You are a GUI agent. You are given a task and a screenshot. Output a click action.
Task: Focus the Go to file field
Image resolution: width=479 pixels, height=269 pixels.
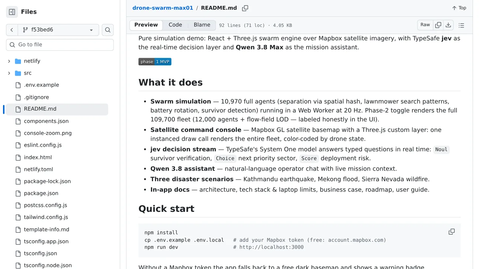pyautogui.click(x=60, y=45)
